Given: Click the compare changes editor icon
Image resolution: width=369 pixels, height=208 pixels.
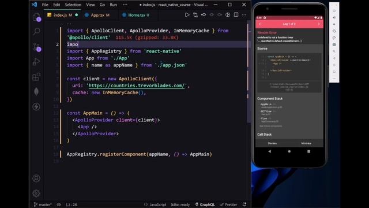Looking at the screenshot, I should coord(195,15).
